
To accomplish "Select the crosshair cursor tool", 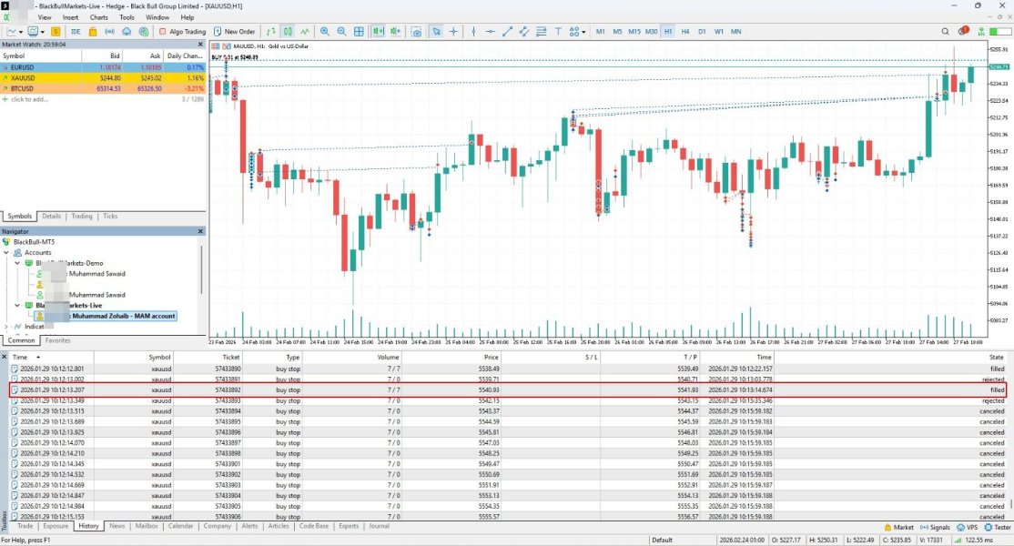I will 453,31.
